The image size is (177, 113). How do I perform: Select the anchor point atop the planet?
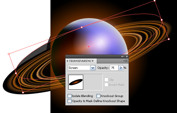[x=82, y=27]
